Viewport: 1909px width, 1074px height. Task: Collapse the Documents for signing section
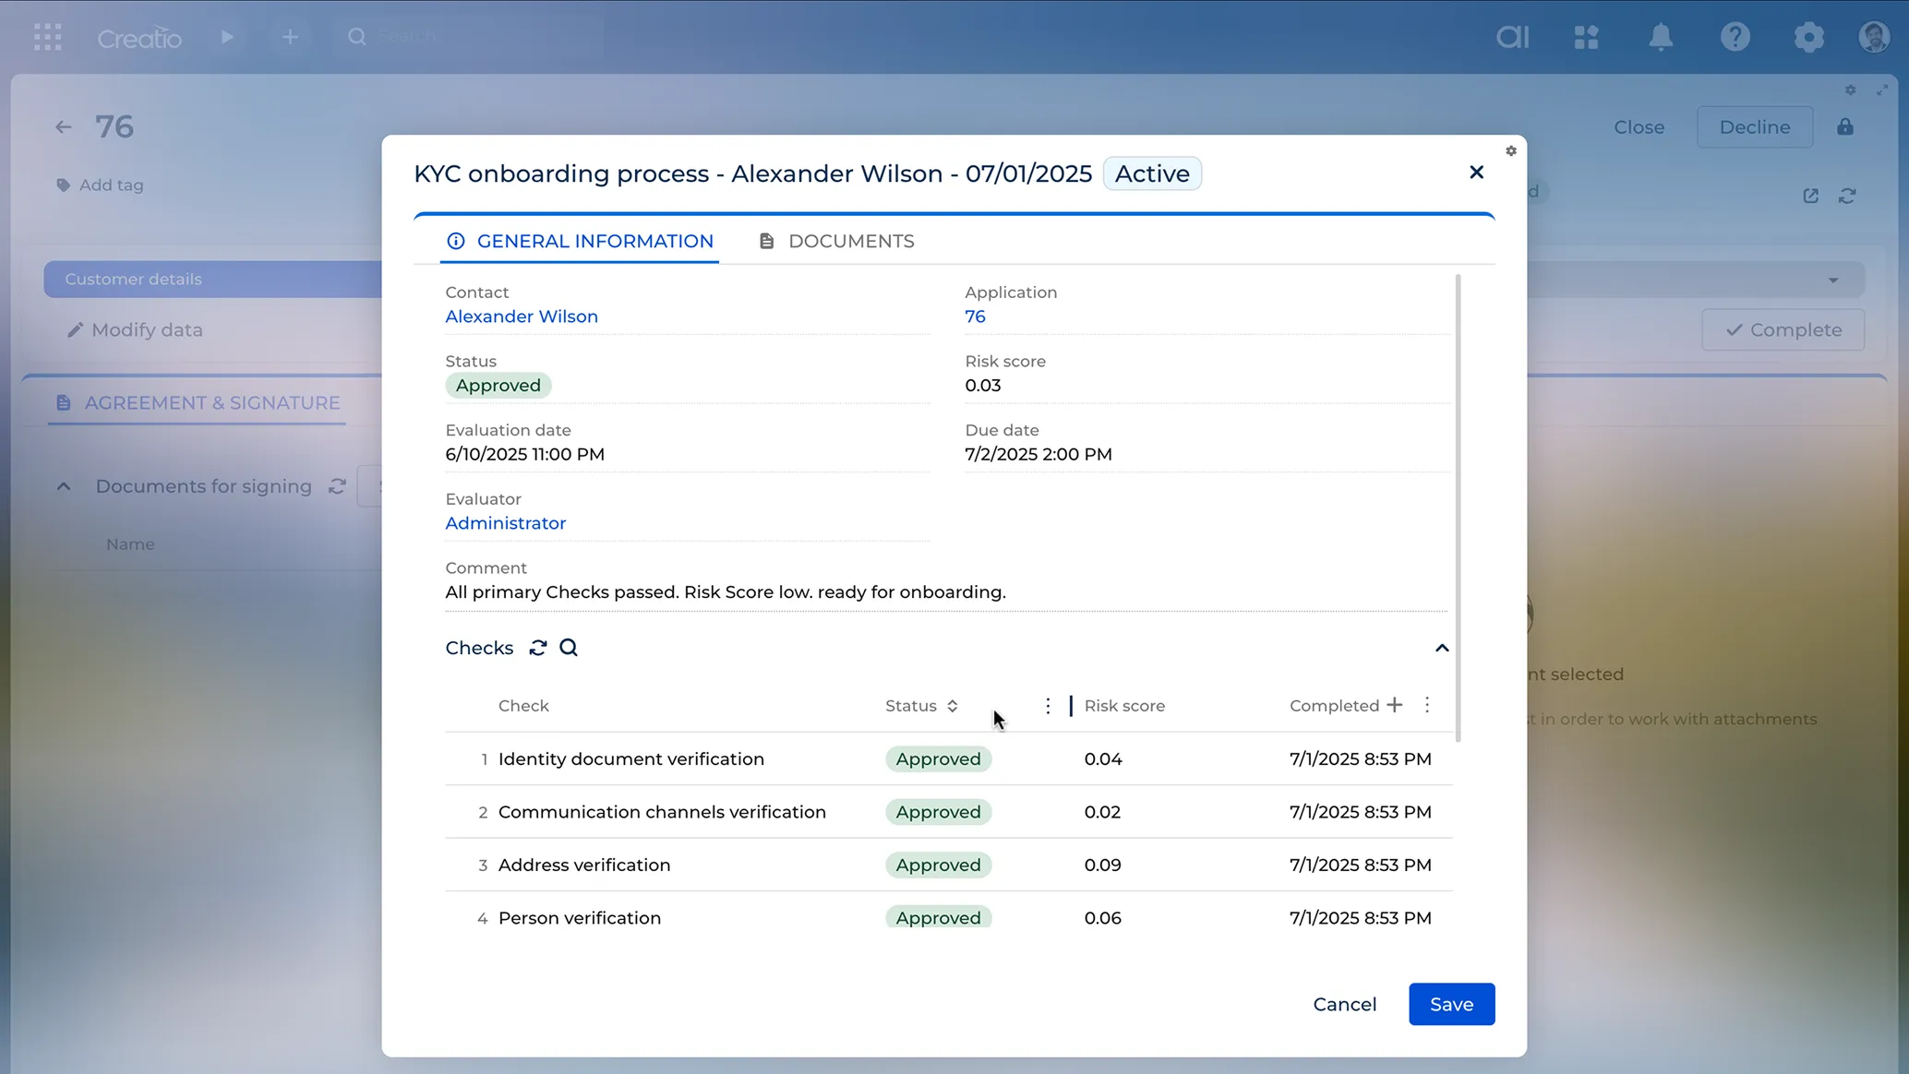click(x=63, y=486)
